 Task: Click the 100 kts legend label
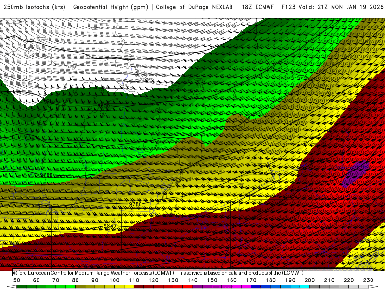pyautogui.click(x=115, y=280)
